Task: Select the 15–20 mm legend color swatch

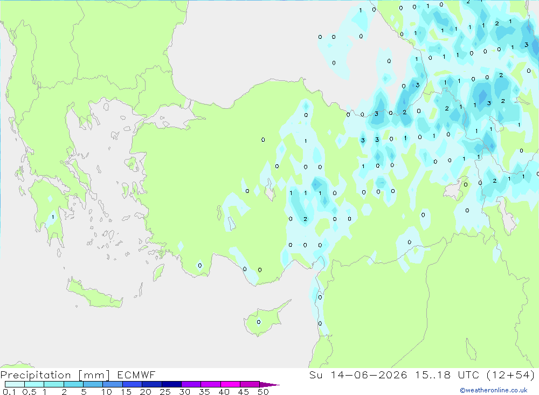Action: pyautogui.click(x=133, y=384)
